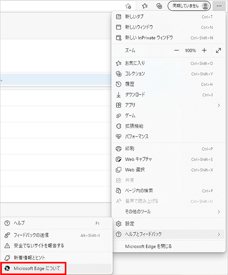Click the performance heart icon

119,137
